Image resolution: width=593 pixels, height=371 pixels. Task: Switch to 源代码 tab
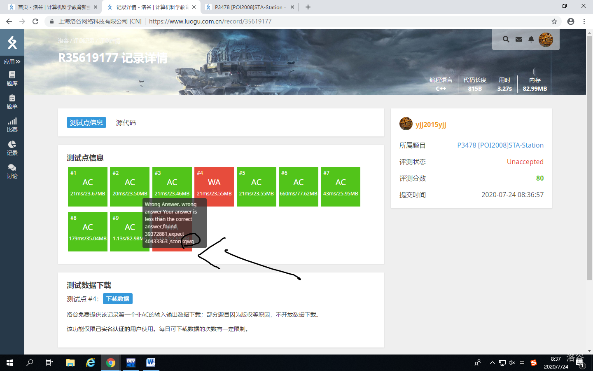coord(126,122)
